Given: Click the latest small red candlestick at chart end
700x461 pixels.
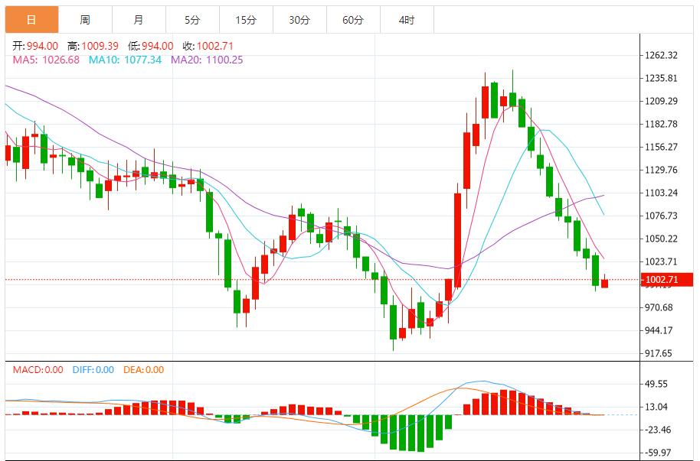Looking at the screenshot, I should [604, 283].
